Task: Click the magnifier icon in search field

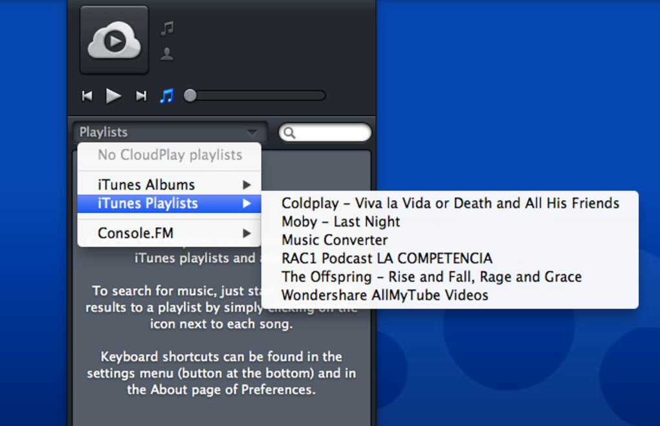Action: 289,133
